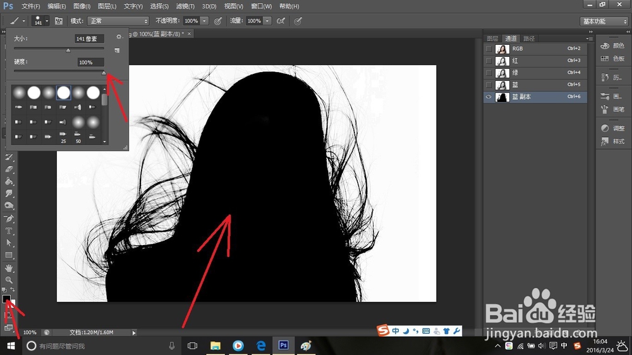632x355 pixels.
Task: Open the 色板 swatches panel
Action: point(612,59)
